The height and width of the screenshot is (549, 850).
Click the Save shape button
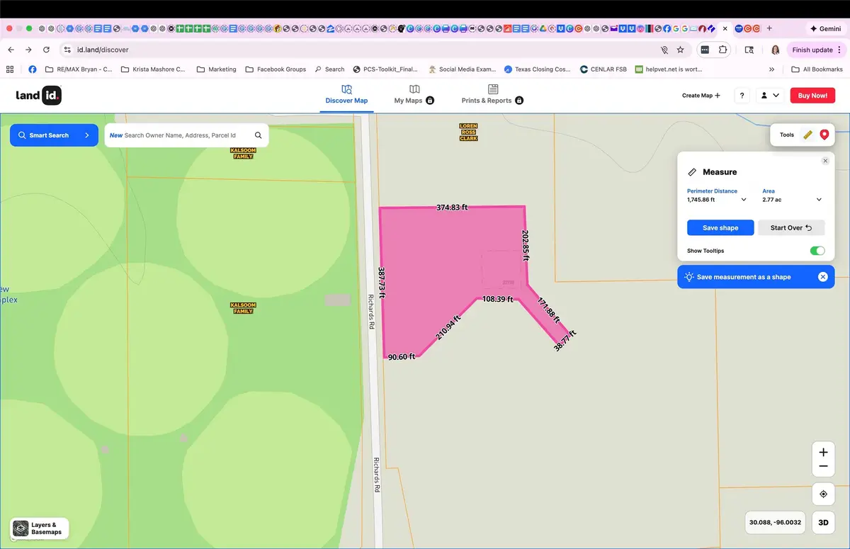coord(720,227)
